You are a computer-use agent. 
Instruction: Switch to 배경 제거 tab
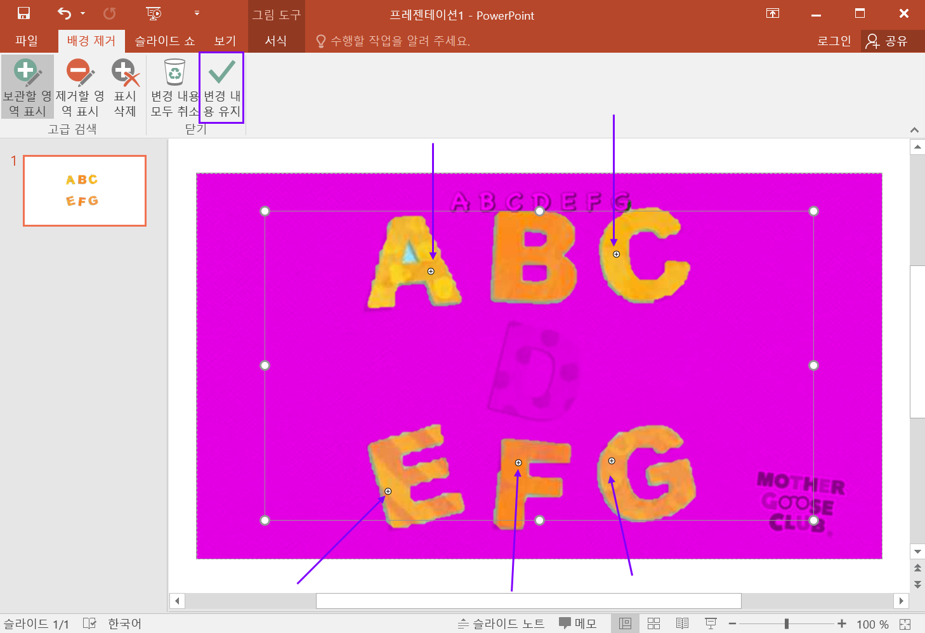[x=91, y=41]
